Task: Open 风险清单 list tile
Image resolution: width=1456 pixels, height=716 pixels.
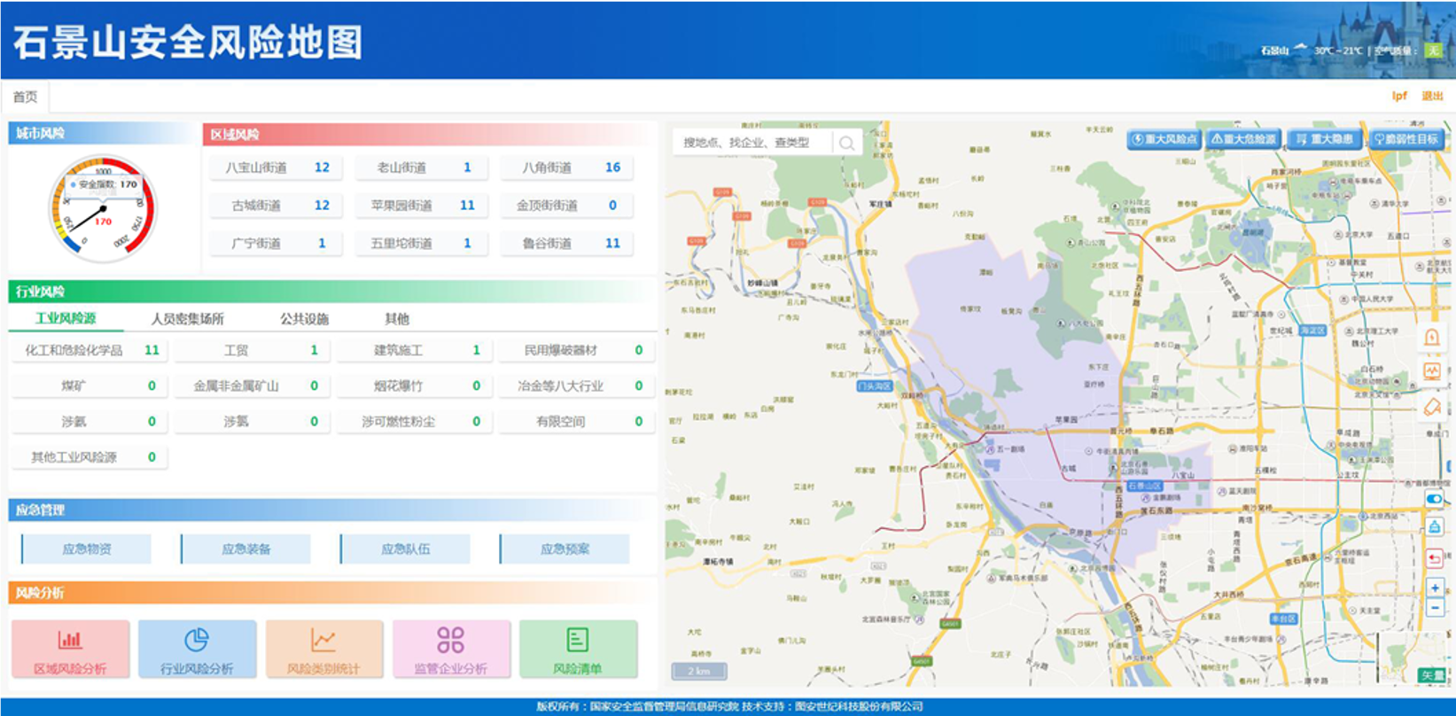Action: [578, 649]
